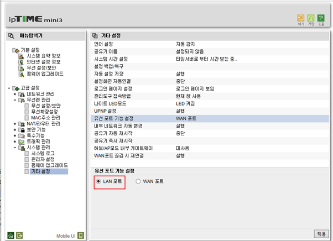Select the 나이트 LED모드 row
The width and height of the screenshot is (333, 241).
coord(210,103)
